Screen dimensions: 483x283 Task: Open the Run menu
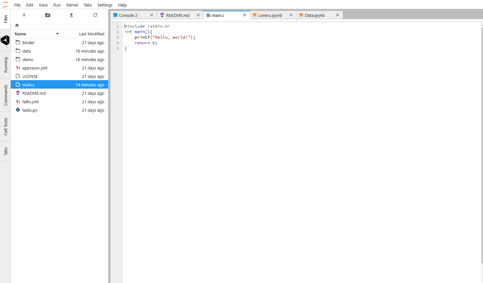click(x=57, y=5)
